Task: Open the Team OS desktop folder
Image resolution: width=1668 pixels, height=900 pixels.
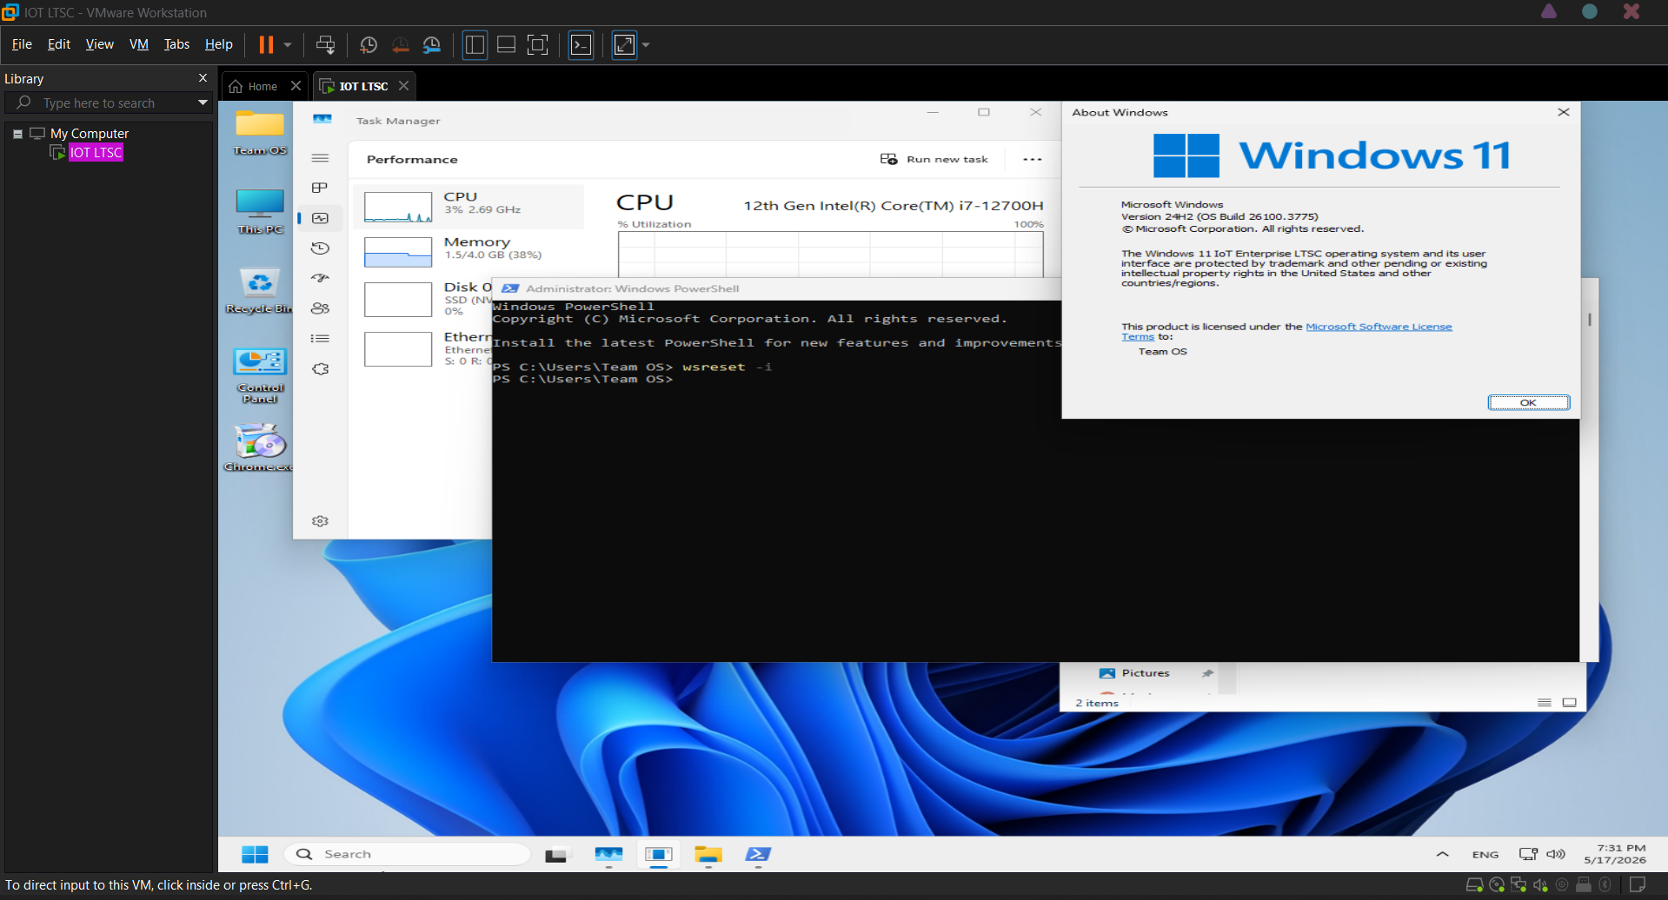Action: tap(260, 133)
